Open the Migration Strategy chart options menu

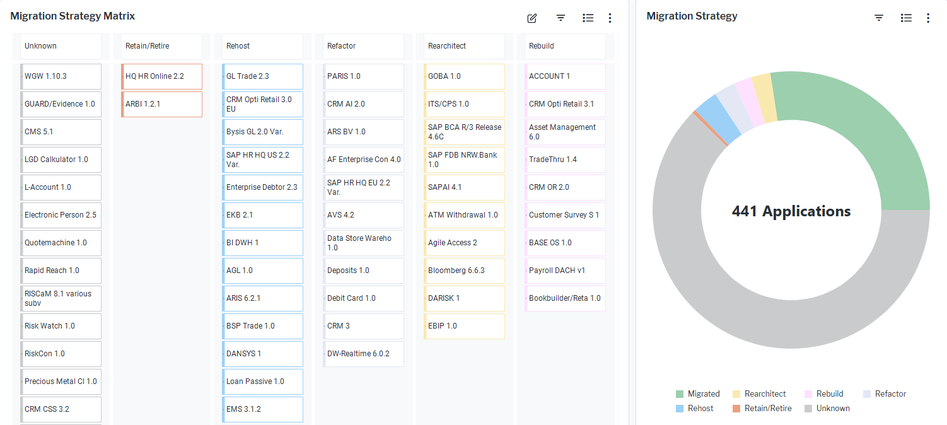pos(928,18)
